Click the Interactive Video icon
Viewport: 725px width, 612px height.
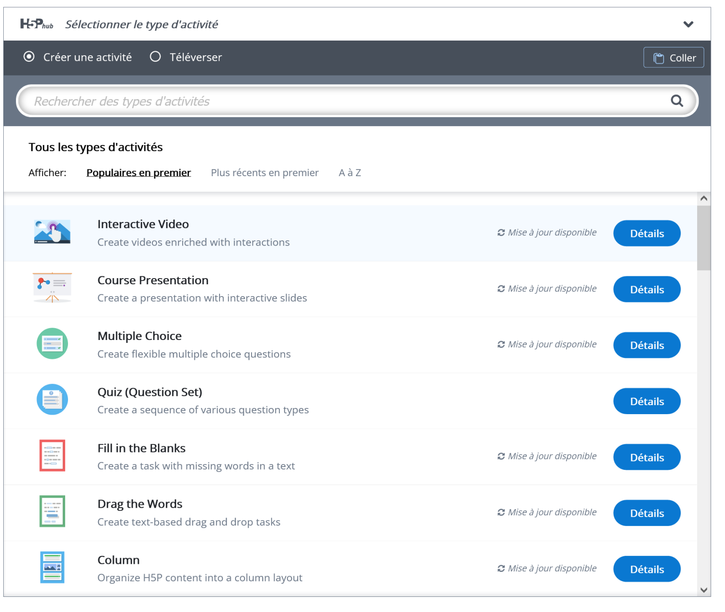pyautogui.click(x=52, y=232)
